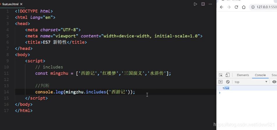Click the viewport meta tag
Viewport: 277px width, 130px height.
[x=114, y=36]
